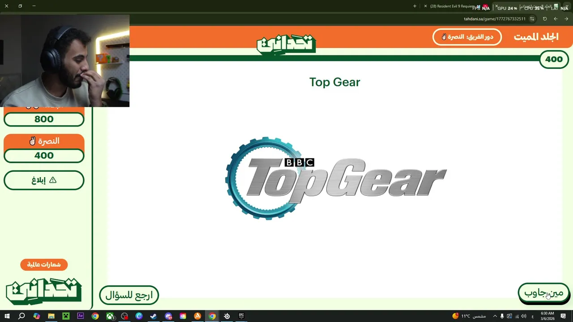The image size is (573, 322).
Task: Click the تحداني logo in header
Action: (x=286, y=44)
